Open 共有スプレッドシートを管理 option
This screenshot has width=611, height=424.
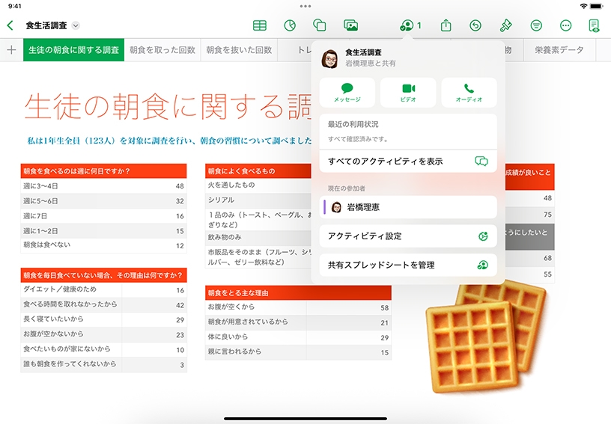(x=408, y=265)
